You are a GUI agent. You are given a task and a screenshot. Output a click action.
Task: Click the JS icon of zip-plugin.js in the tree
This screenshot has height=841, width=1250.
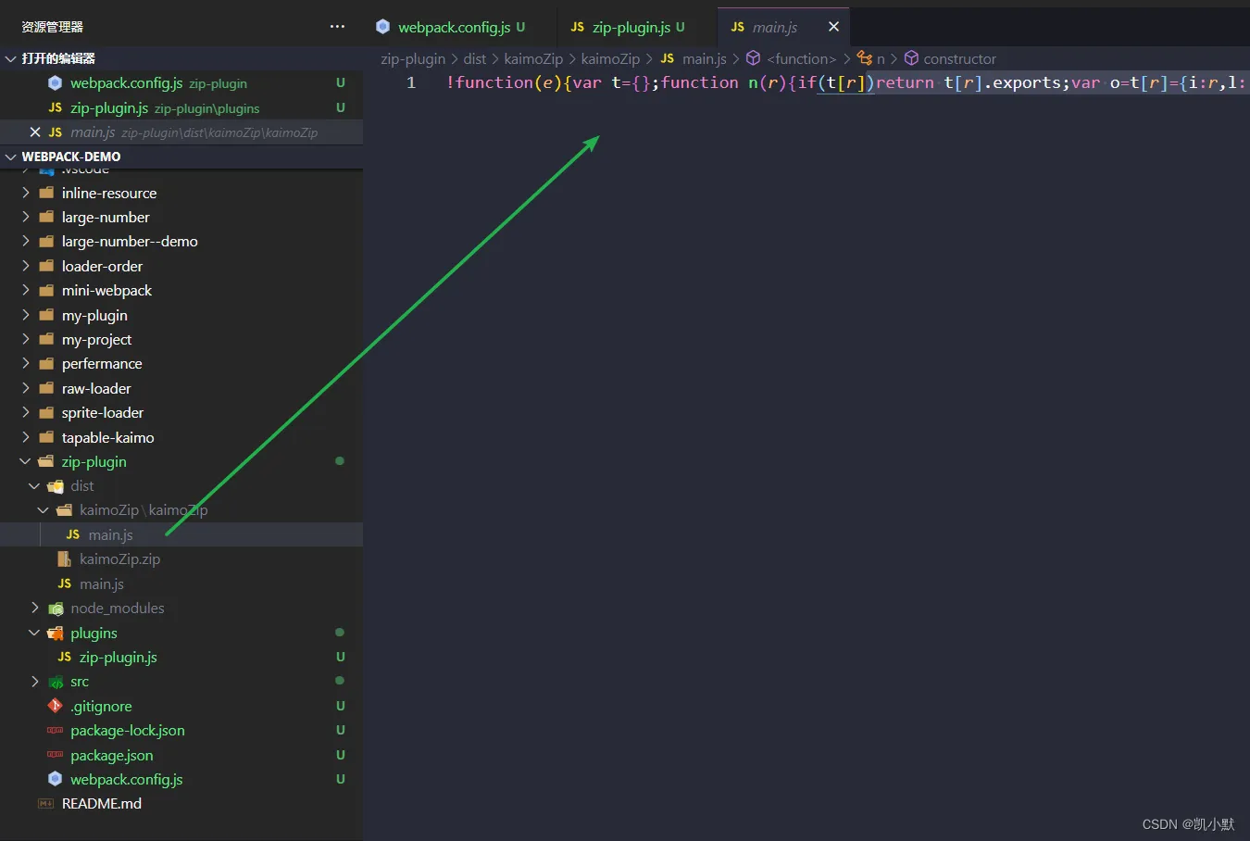click(x=64, y=657)
